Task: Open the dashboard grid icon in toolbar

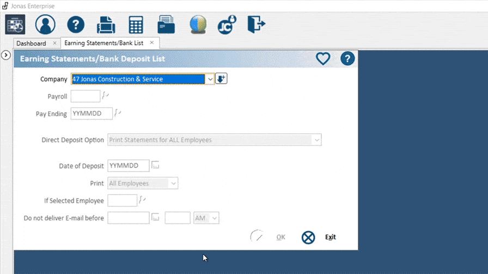Action: 15,24
